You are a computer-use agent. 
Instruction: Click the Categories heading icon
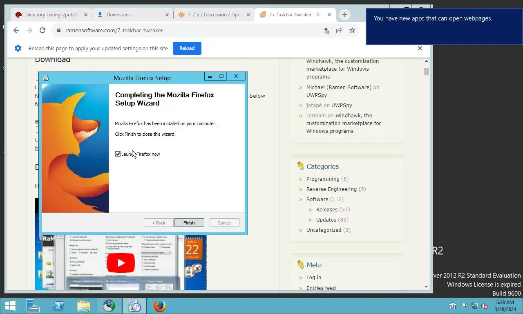coord(301,166)
